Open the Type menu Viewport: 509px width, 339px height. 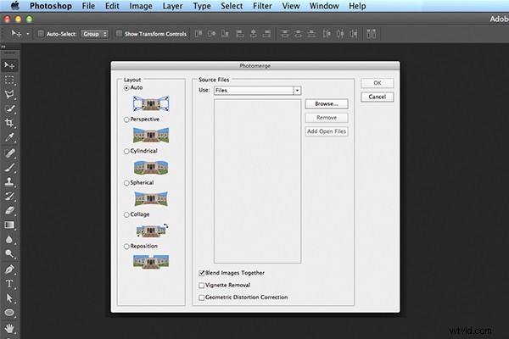202,6
